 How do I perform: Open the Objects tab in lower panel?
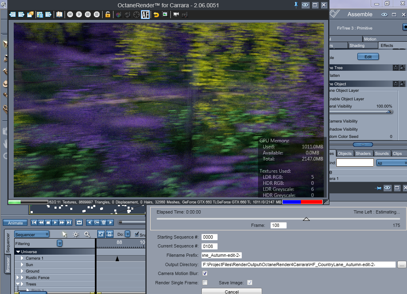(x=344, y=153)
